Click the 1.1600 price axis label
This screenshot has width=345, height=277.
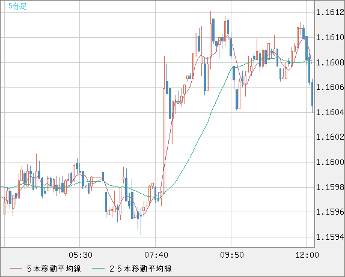click(330, 162)
